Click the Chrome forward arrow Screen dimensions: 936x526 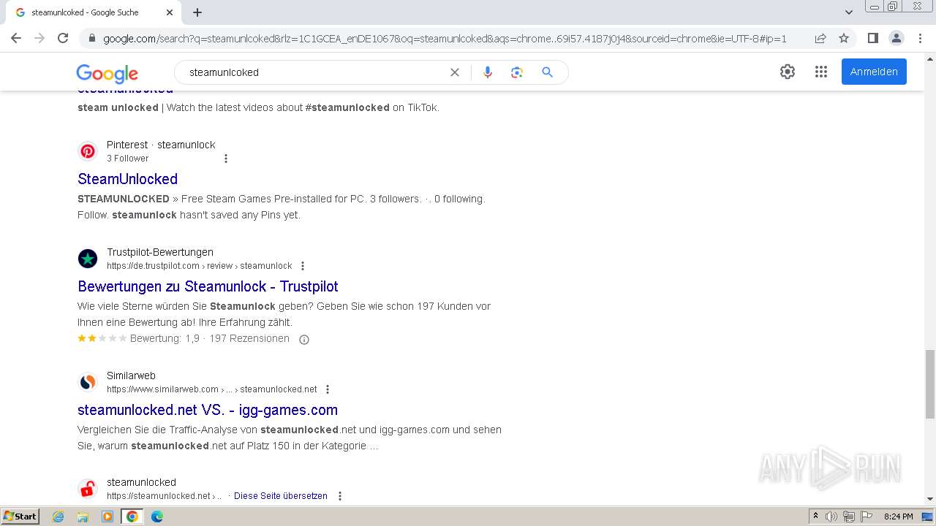[x=39, y=38]
